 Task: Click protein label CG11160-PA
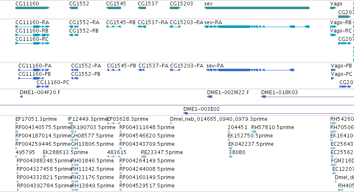[35, 66]
